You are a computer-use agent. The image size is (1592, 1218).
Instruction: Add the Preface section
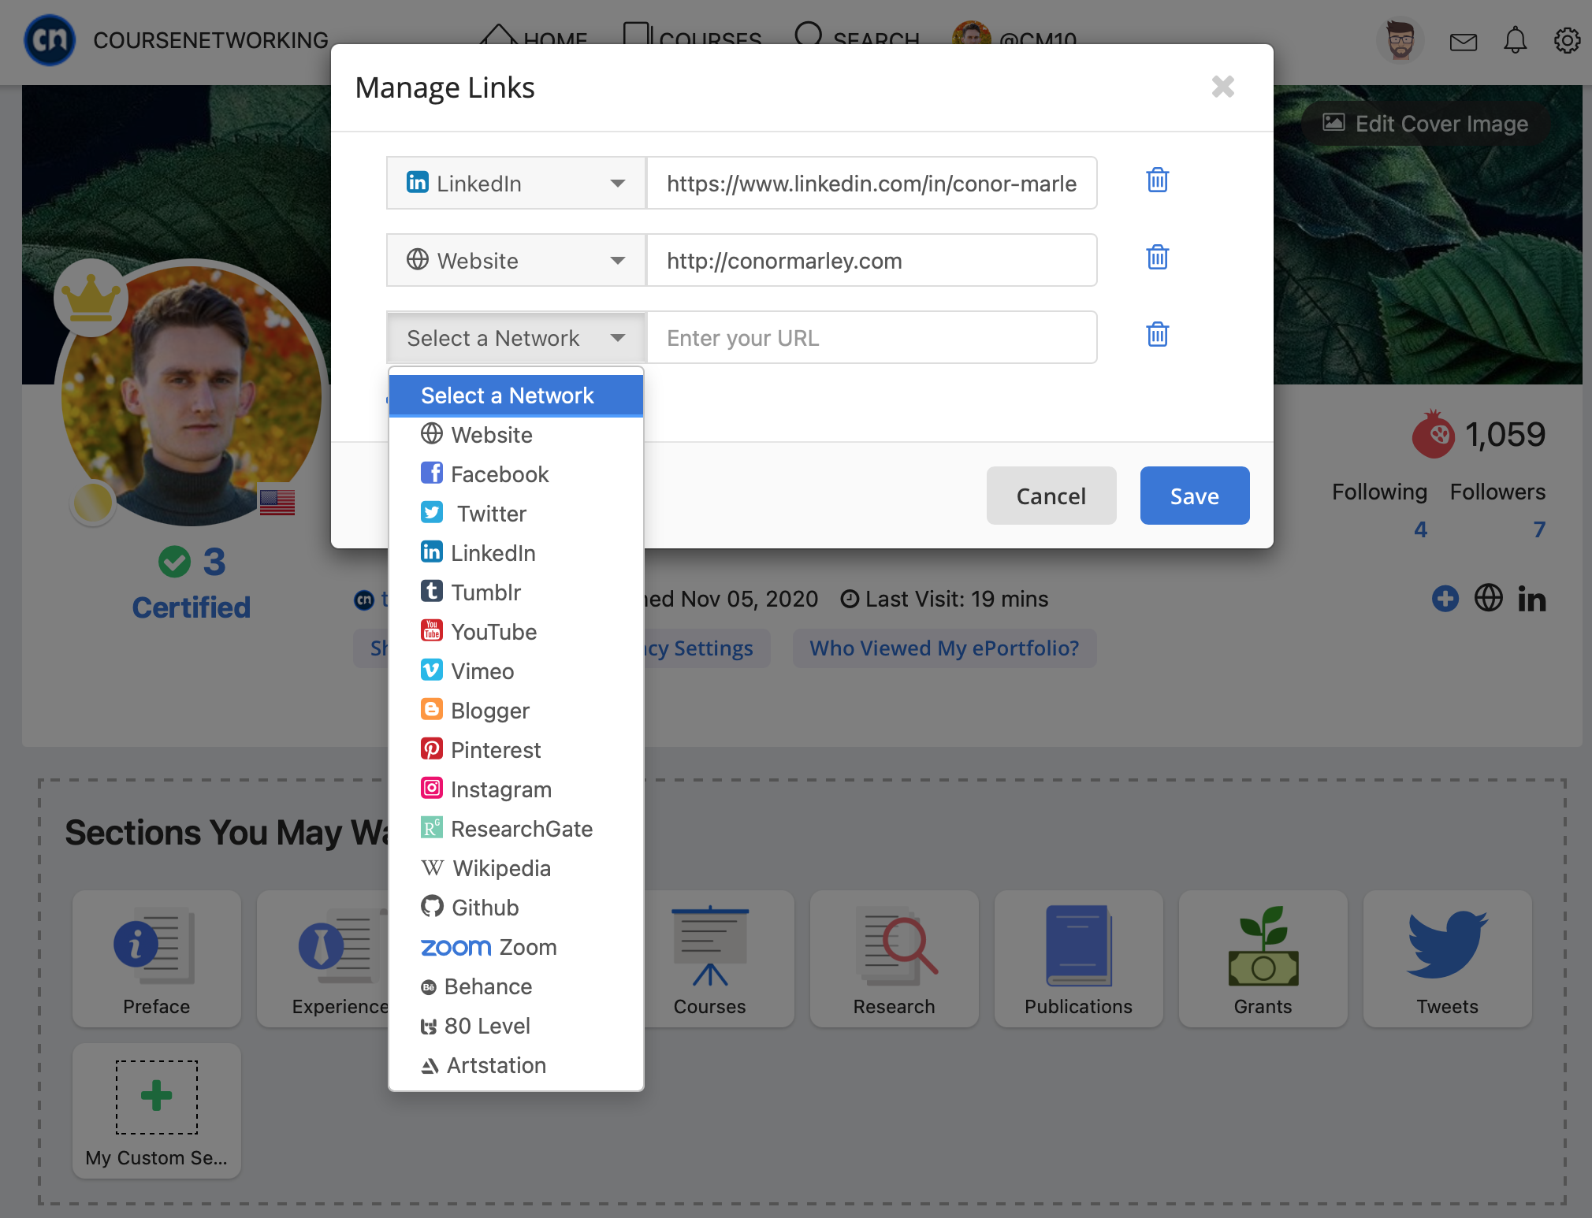(156, 959)
